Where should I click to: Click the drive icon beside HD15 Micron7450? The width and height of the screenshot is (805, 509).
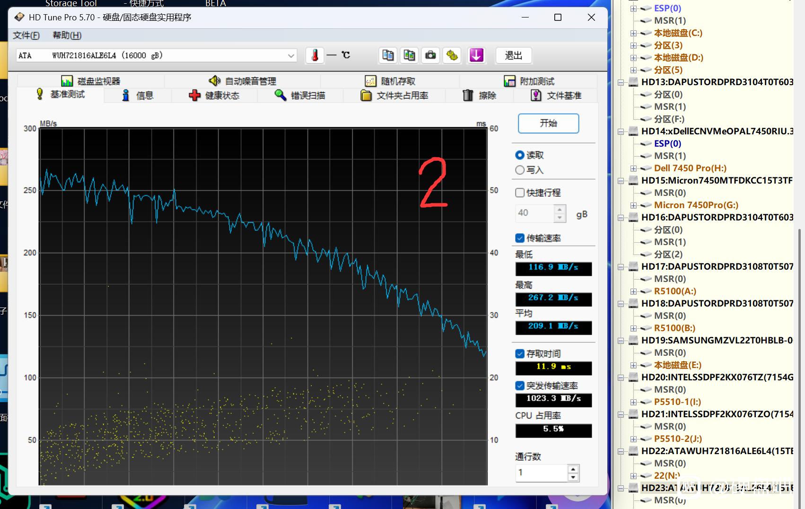click(x=633, y=180)
